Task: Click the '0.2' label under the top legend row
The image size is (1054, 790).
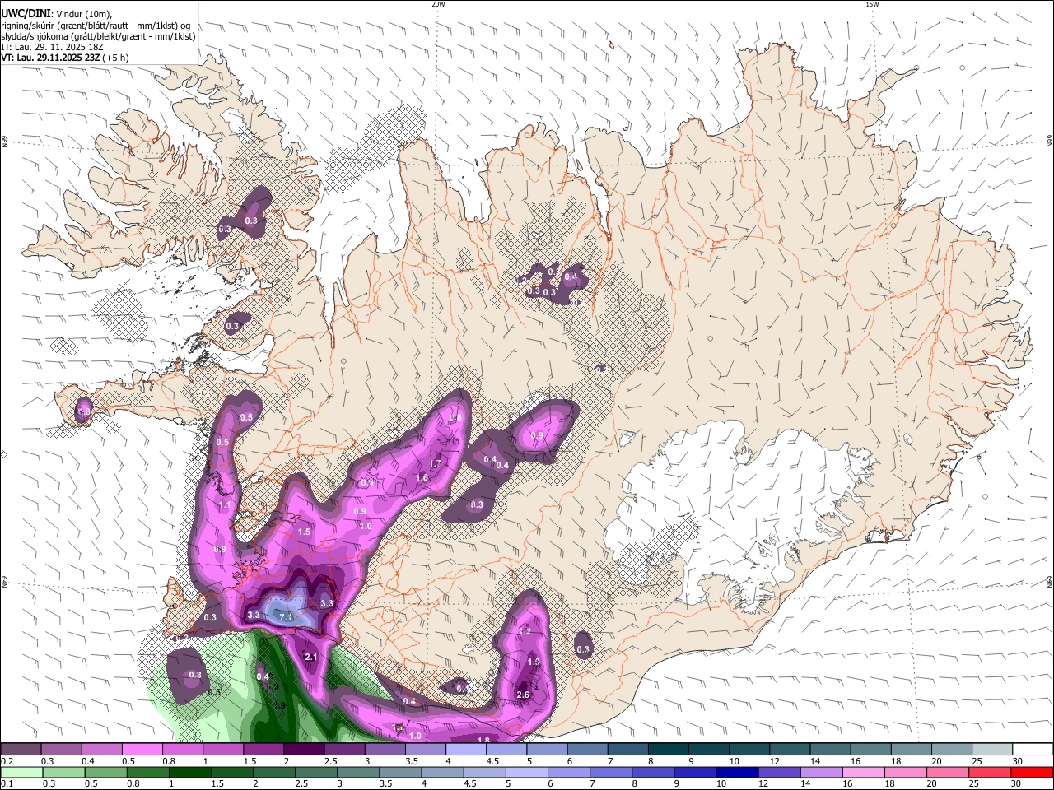Action: [x=7, y=761]
